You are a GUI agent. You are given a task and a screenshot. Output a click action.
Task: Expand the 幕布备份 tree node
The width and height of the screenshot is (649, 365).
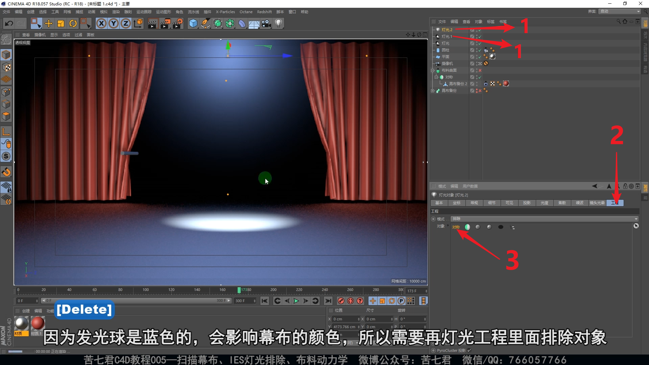click(x=433, y=91)
